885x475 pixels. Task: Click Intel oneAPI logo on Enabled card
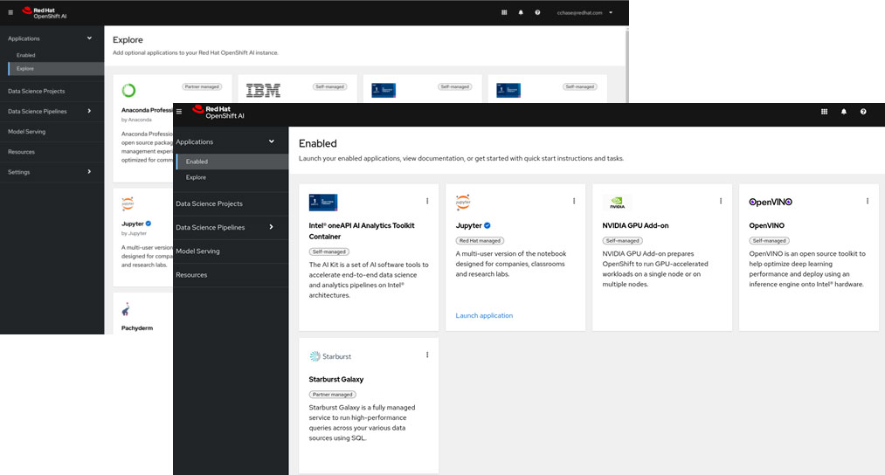(x=323, y=202)
